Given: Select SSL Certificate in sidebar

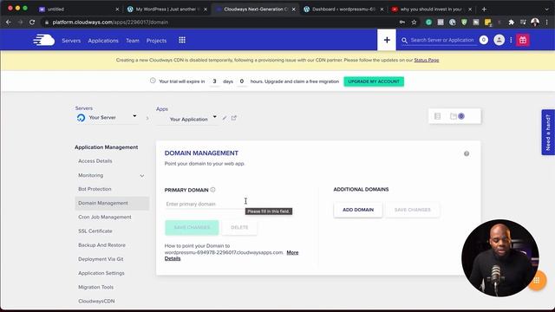Looking at the screenshot, I should pos(95,231).
